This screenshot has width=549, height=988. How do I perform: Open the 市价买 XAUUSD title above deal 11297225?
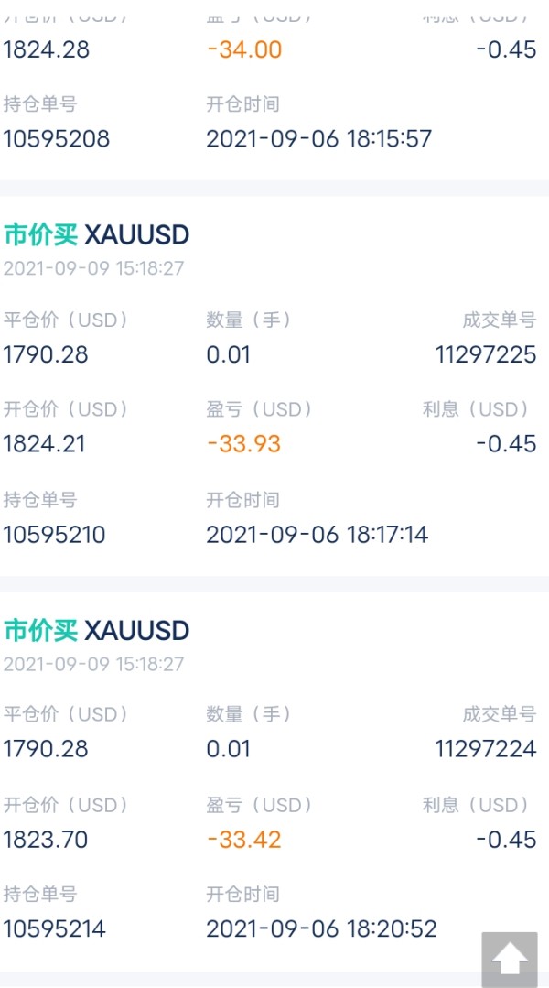click(97, 235)
